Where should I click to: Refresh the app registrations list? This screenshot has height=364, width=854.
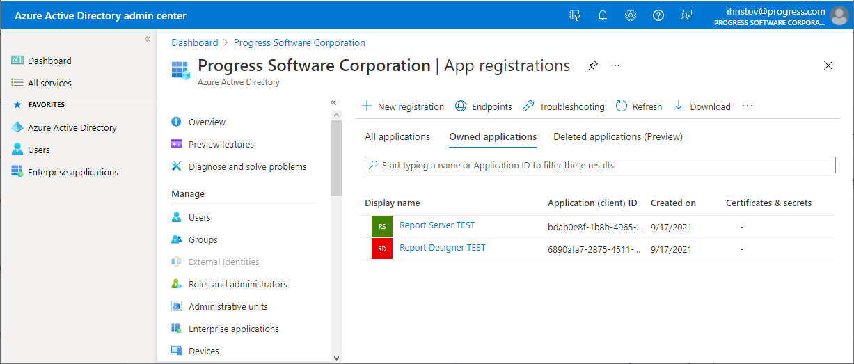pyautogui.click(x=639, y=106)
